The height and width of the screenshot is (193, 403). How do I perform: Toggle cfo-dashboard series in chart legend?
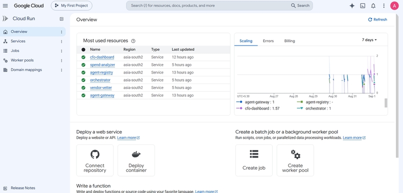(x=258, y=108)
